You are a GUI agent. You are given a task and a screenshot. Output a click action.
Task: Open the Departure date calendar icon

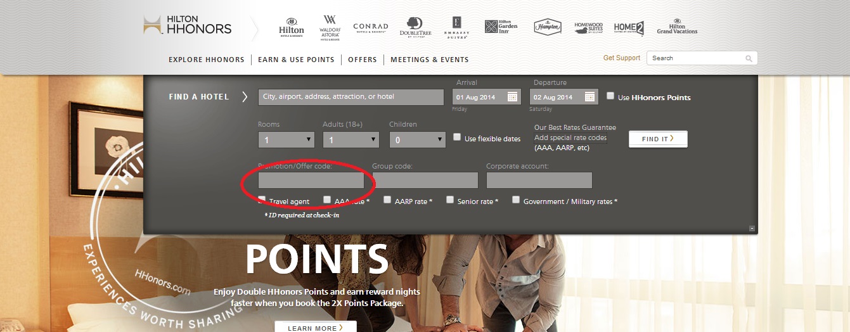tap(589, 97)
